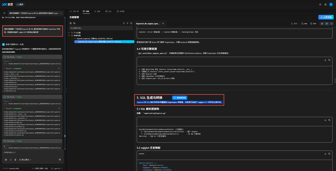
Task: Click the 织灵 logo
Action: (x=7, y=4)
